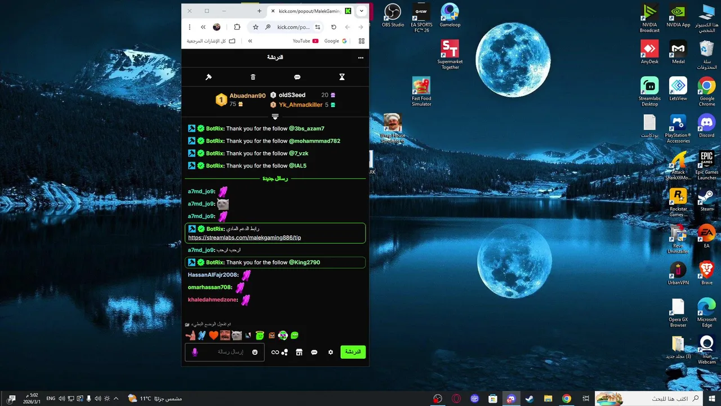
Task: Click the speech bubble icon in top toolbar
Action: pos(297,77)
